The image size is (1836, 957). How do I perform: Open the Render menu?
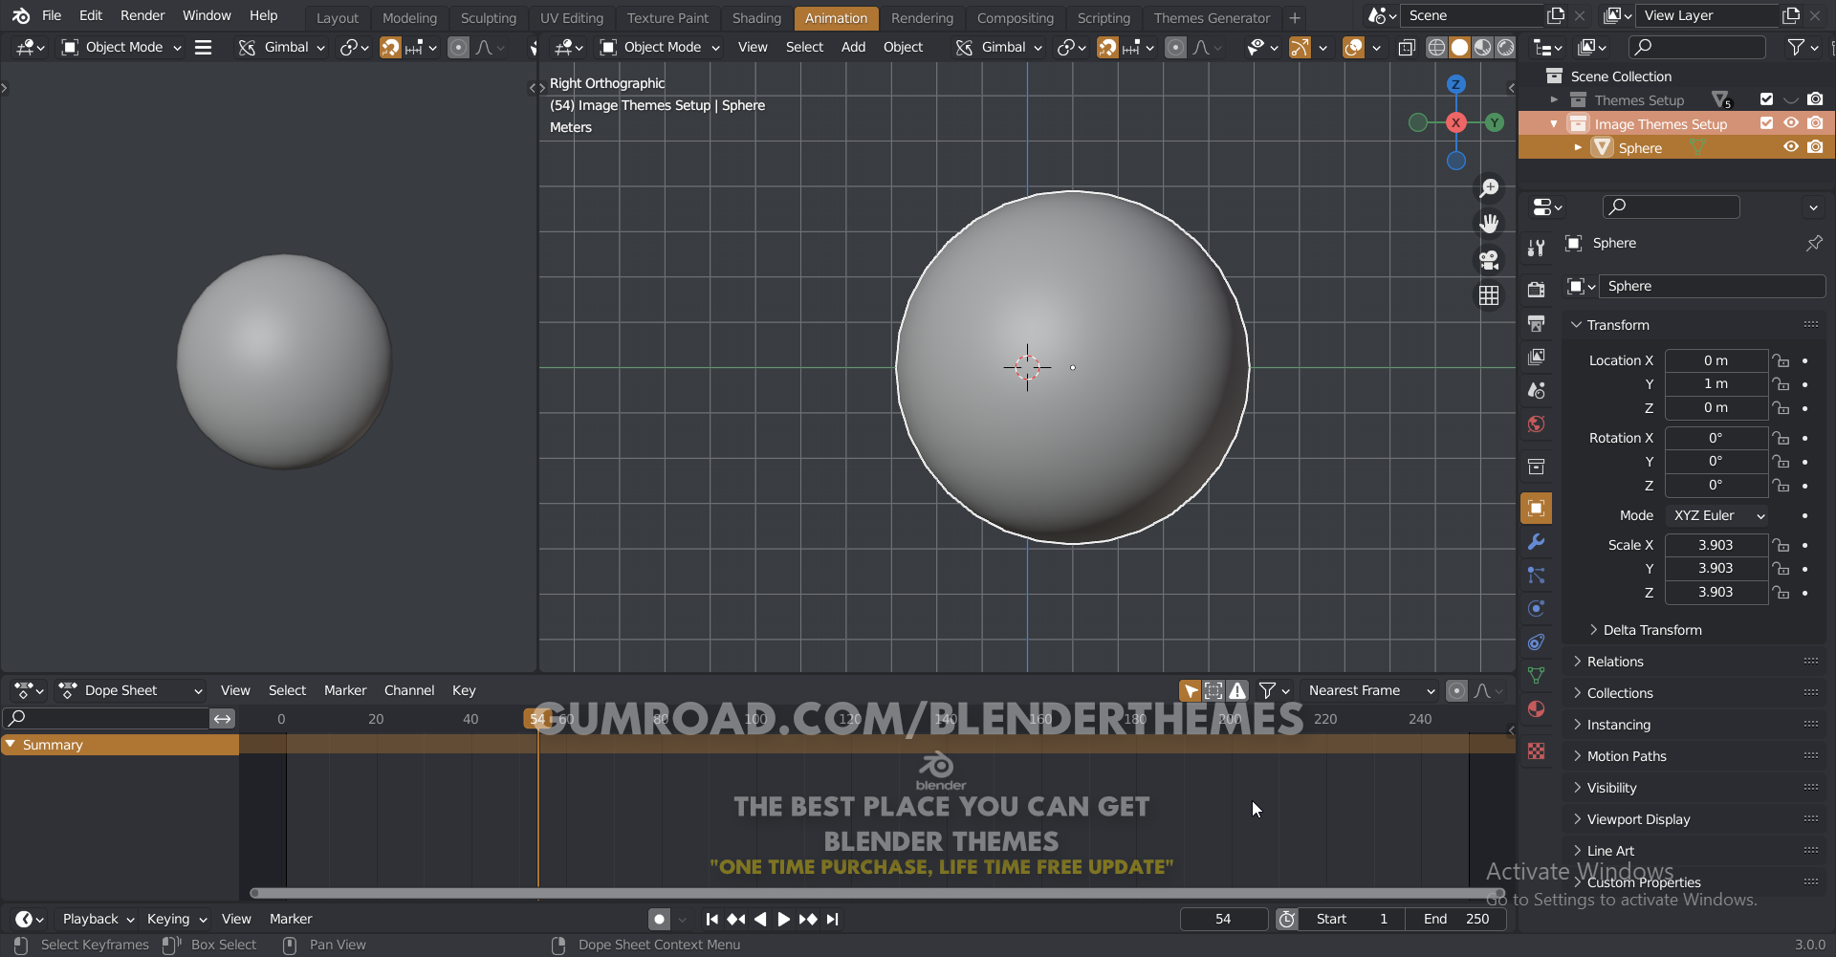click(142, 15)
